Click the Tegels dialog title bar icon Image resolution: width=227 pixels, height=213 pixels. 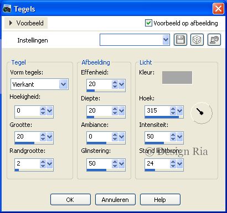[7, 9]
